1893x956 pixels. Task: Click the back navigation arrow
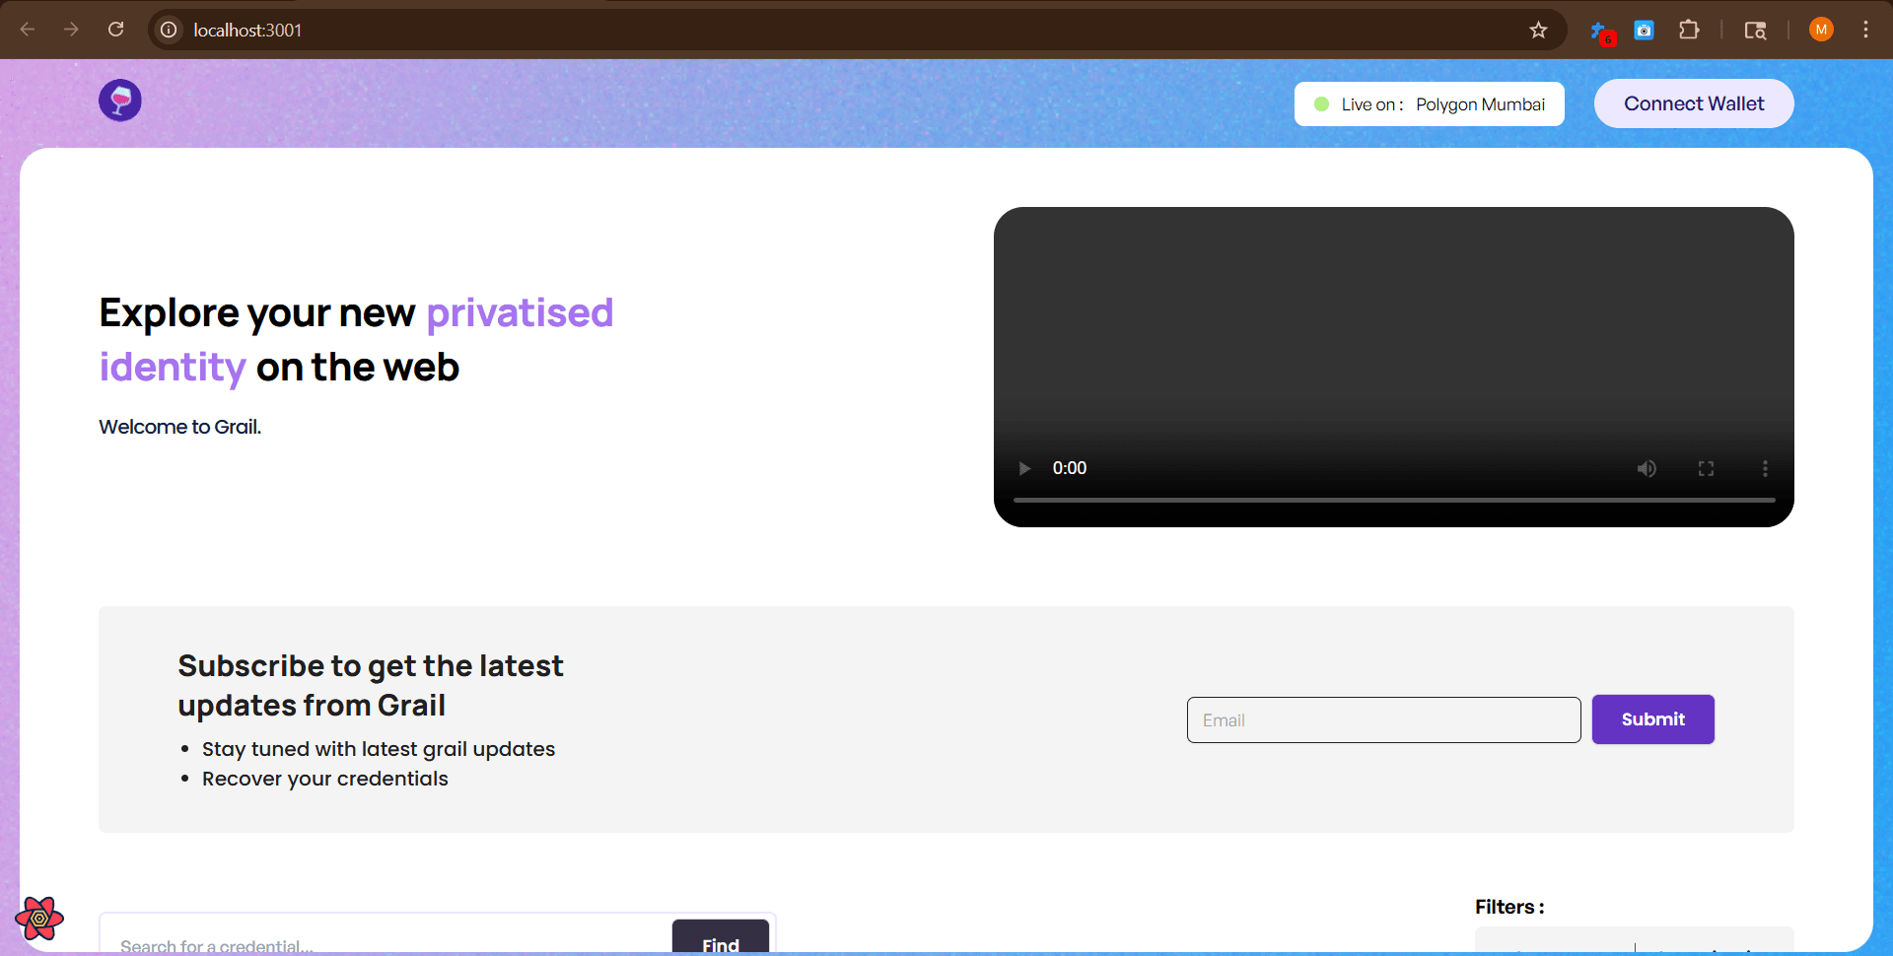pos(29,30)
